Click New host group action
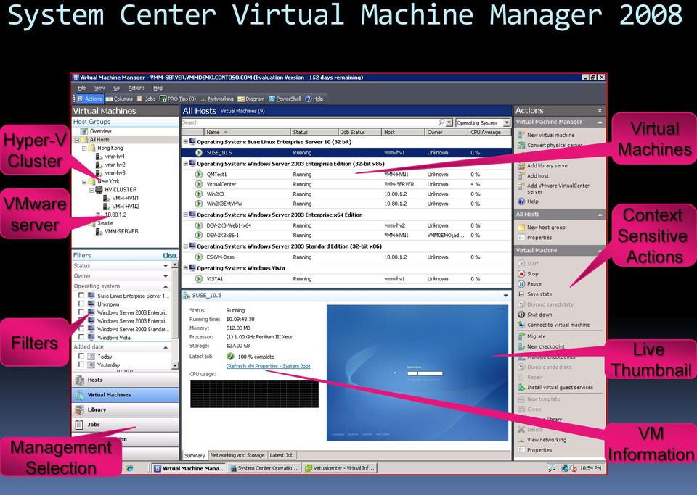697x495 pixels. tap(542, 227)
